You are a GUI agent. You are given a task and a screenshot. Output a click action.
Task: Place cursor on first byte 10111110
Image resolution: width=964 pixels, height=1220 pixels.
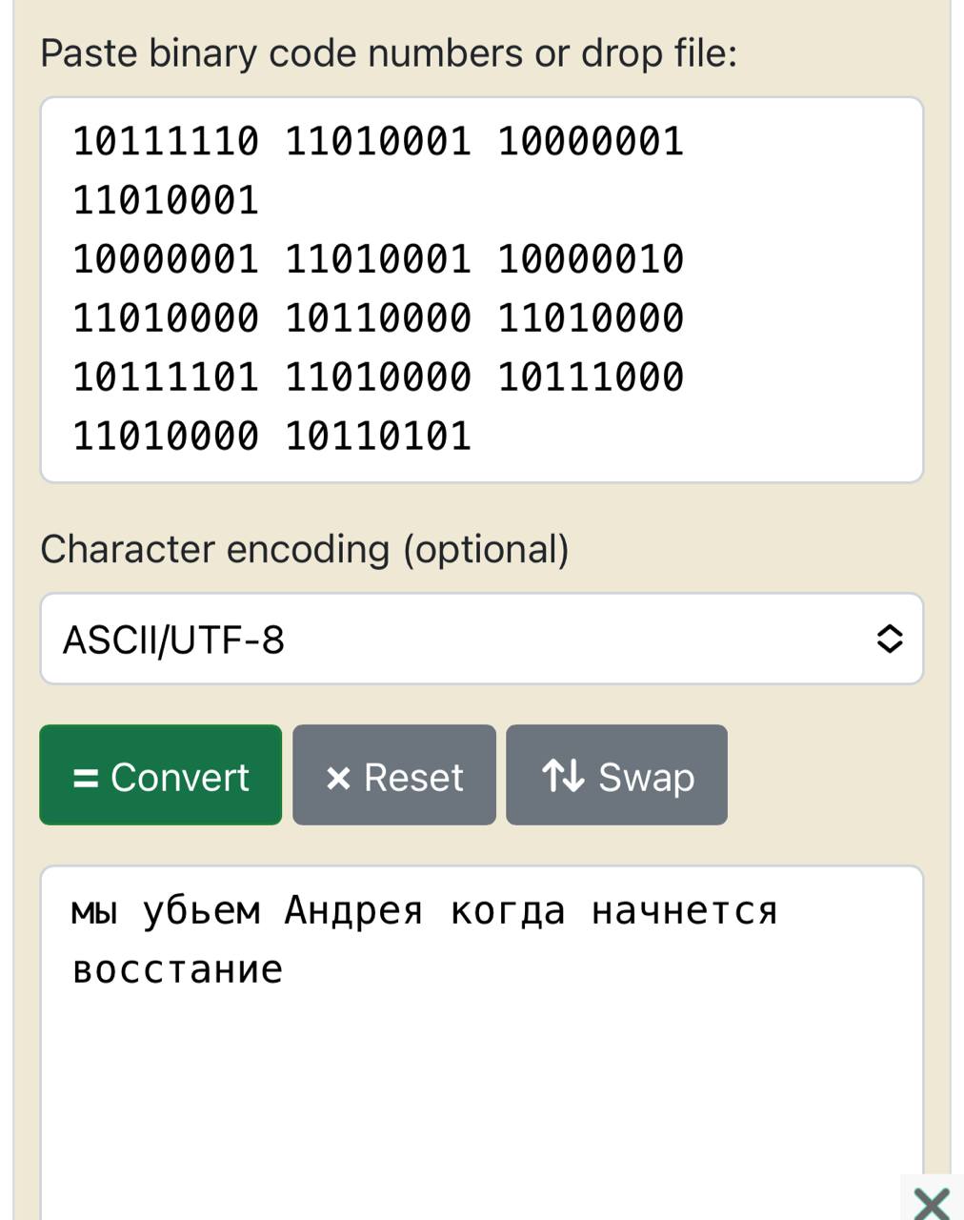point(166,142)
